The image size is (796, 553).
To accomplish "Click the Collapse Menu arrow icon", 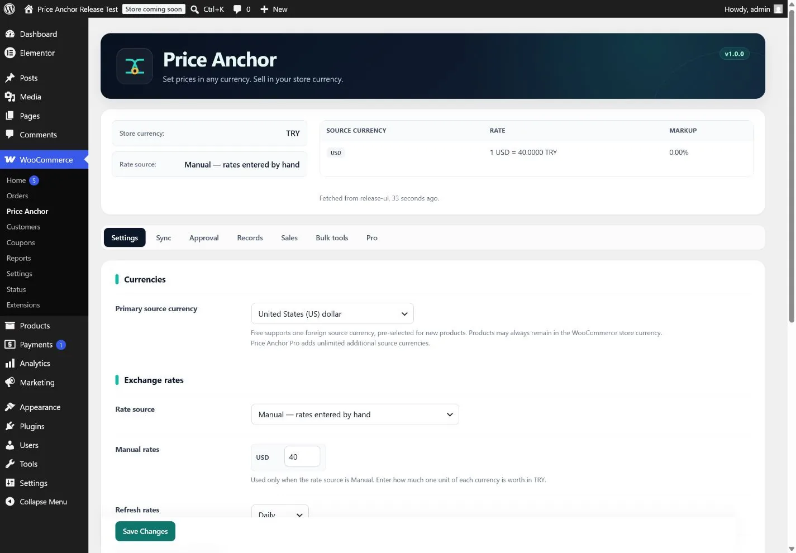I will tap(9, 502).
